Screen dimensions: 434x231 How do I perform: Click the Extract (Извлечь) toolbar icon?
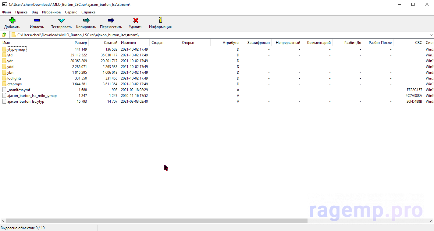pyautogui.click(x=37, y=20)
